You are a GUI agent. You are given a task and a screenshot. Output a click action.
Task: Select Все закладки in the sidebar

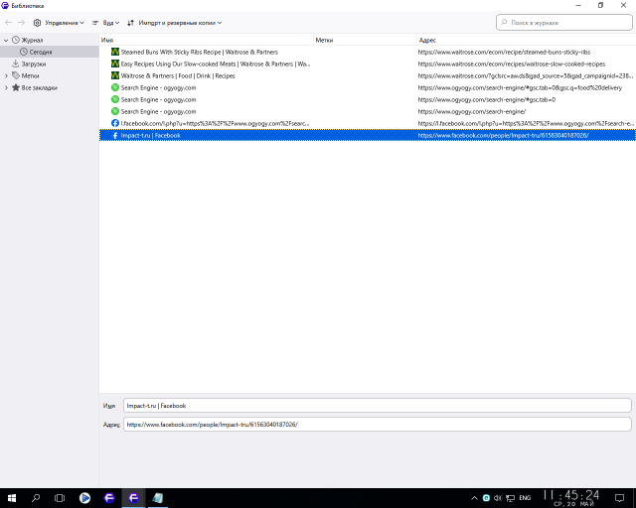[39, 87]
